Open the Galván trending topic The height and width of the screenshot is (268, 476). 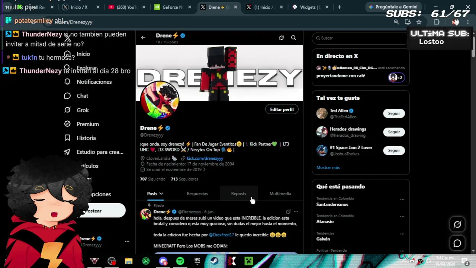click(x=323, y=239)
